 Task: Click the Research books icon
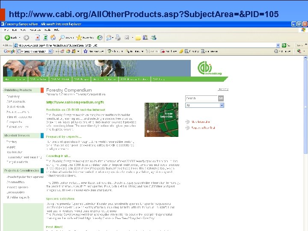145,38
